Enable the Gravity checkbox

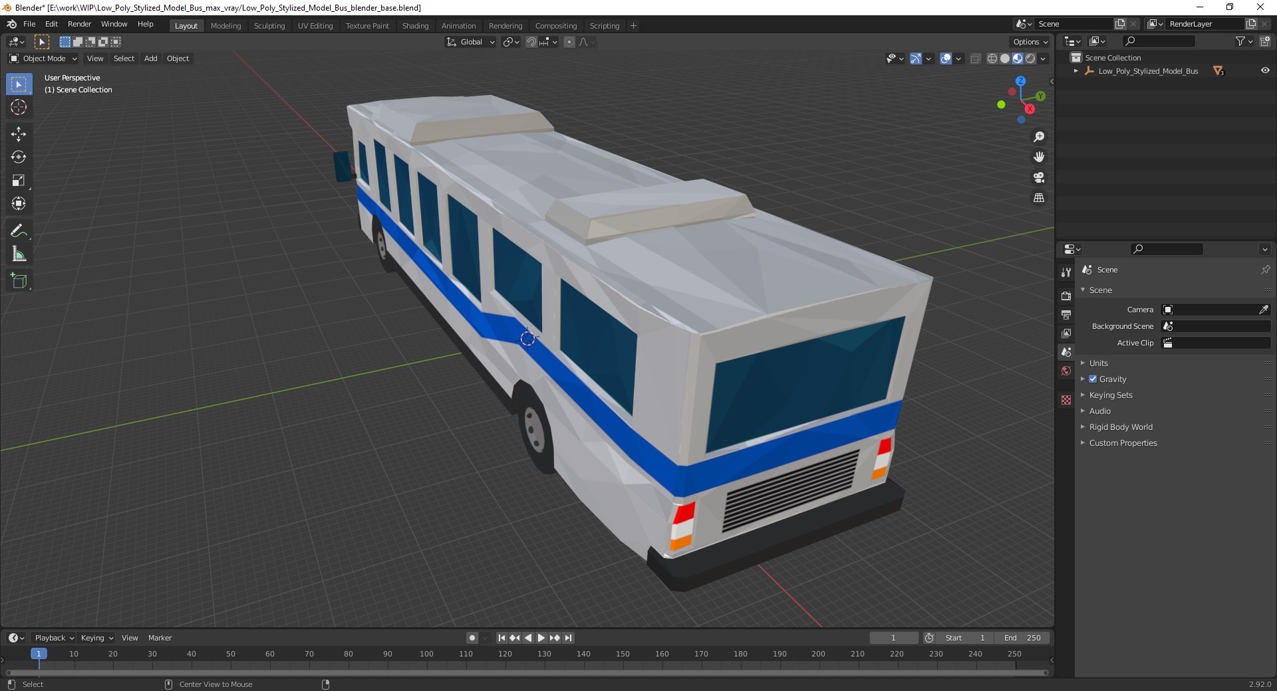(1093, 379)
